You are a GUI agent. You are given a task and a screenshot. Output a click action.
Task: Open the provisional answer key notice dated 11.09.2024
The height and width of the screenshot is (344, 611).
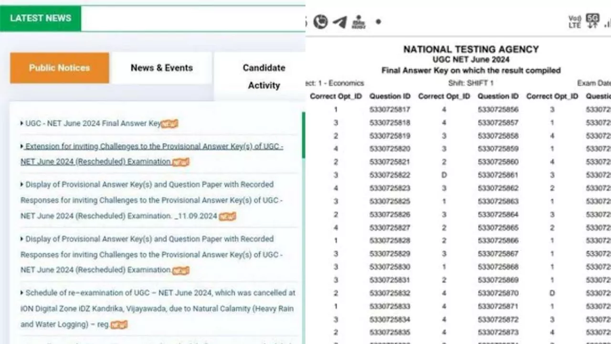(x=152, y=200)
